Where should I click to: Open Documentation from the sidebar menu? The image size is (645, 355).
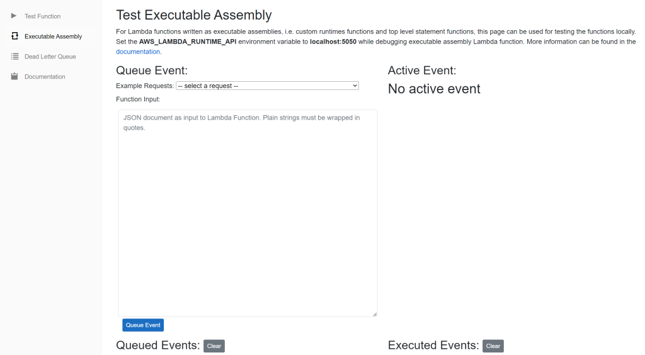[x=45, y=77]
